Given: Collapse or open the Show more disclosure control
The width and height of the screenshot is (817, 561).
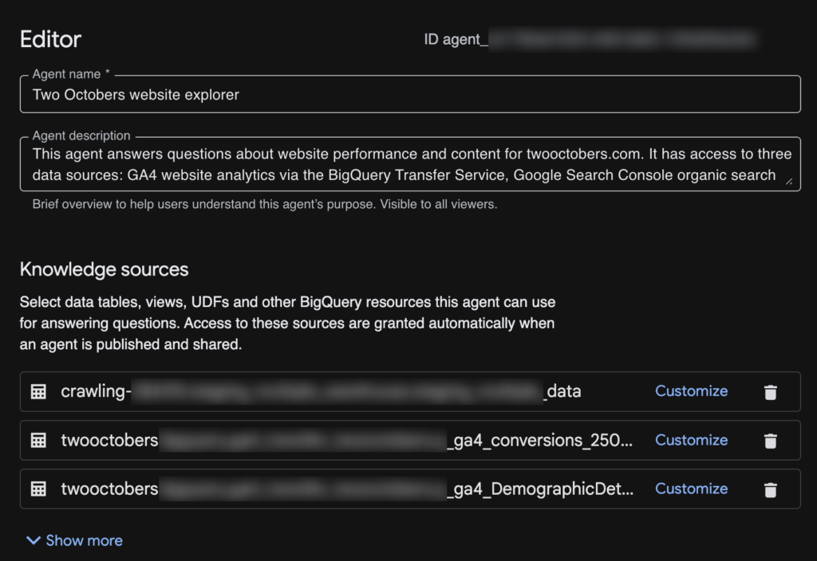Looking at the screenshot, I should pos(73,540).
